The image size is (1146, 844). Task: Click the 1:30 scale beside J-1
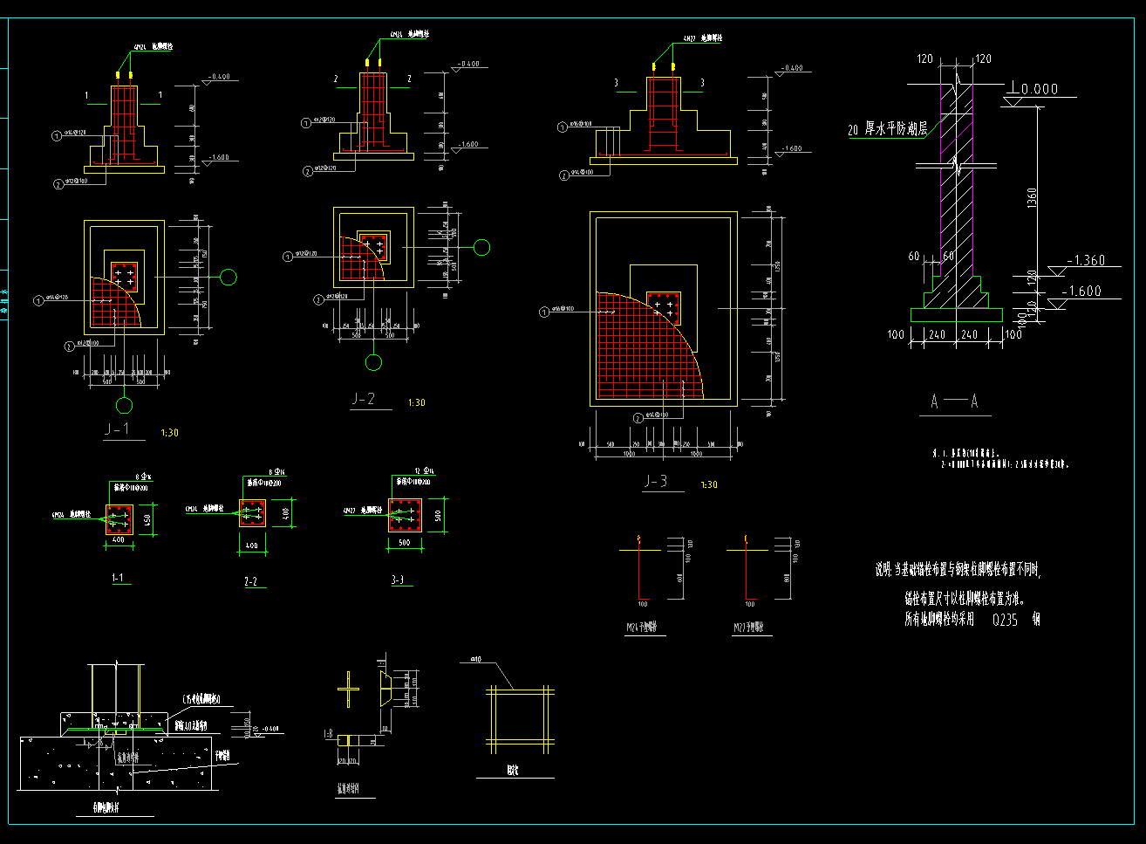pyautogui.click(x=170, y=433)
